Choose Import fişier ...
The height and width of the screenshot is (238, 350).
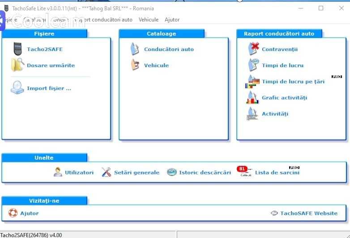coord(49,88)
